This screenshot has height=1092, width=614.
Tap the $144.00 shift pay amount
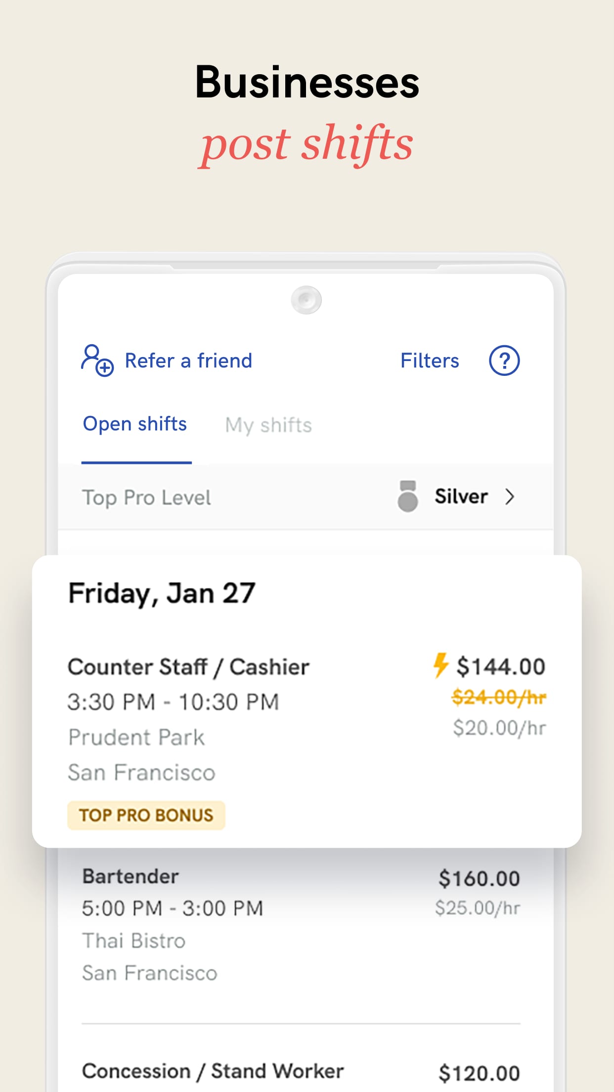point(500,666)
